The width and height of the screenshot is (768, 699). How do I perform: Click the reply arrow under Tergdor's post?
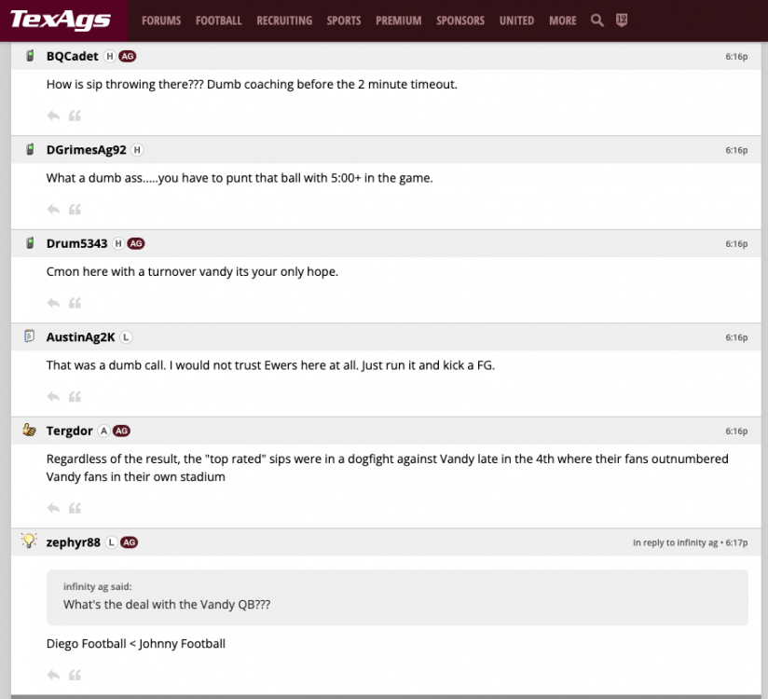tap(53, 508)
